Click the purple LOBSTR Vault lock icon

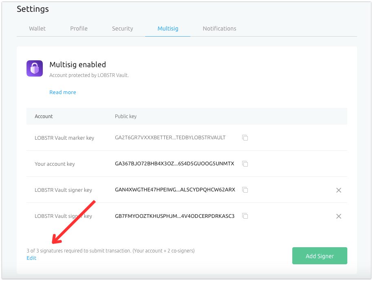point(35,68)
